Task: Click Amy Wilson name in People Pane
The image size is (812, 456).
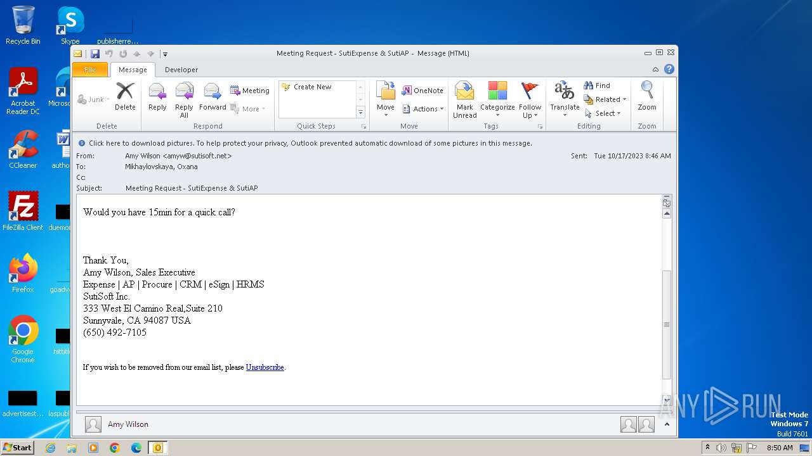Action: (128, 424)
